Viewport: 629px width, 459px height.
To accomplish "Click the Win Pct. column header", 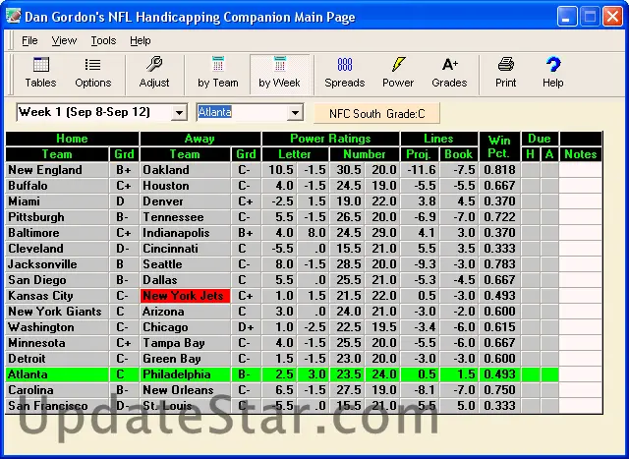I will tap(499, 146).
